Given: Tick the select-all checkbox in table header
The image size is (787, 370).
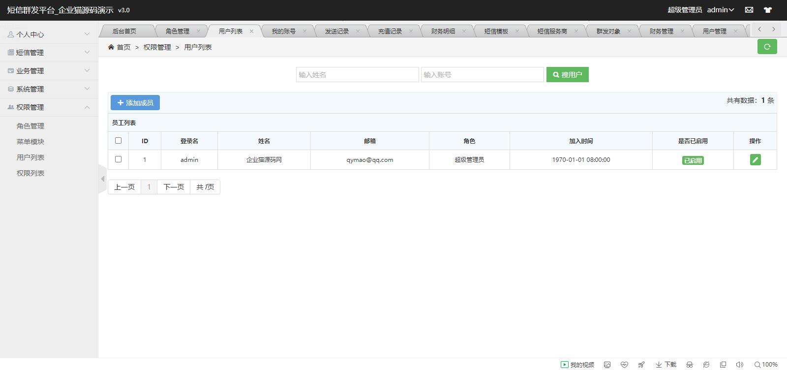Looking at the screenshot, I should tap(118, 141).
